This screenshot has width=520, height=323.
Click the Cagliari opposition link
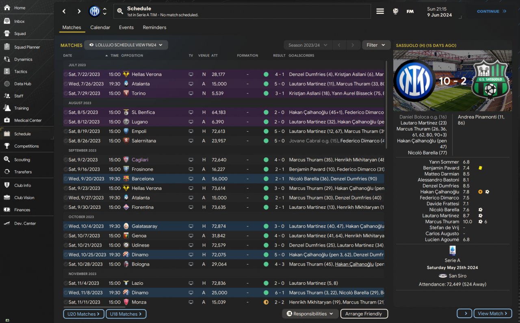coord(140,160)
